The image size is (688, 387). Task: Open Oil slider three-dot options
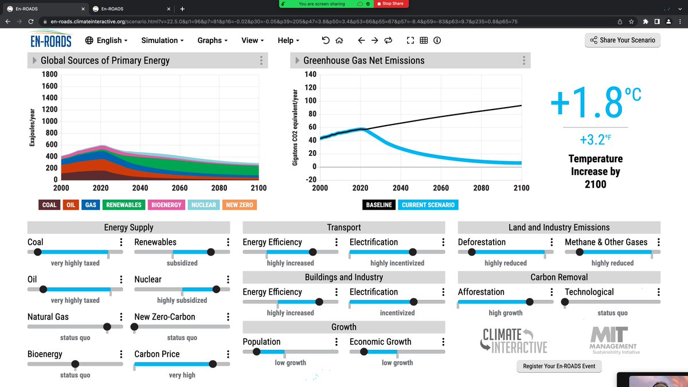tap(121, 280)
